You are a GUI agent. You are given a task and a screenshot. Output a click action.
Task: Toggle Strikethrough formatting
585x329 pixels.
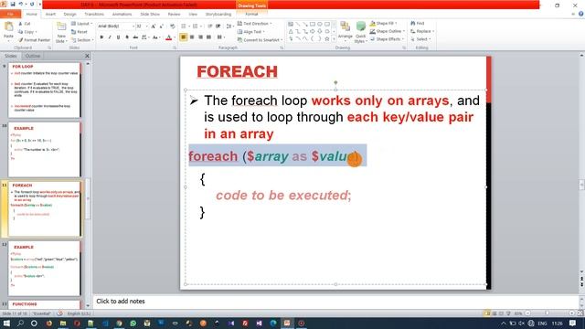coord(135,37)
